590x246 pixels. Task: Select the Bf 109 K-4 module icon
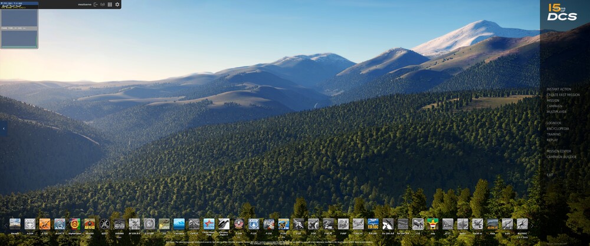coord(135,224)
